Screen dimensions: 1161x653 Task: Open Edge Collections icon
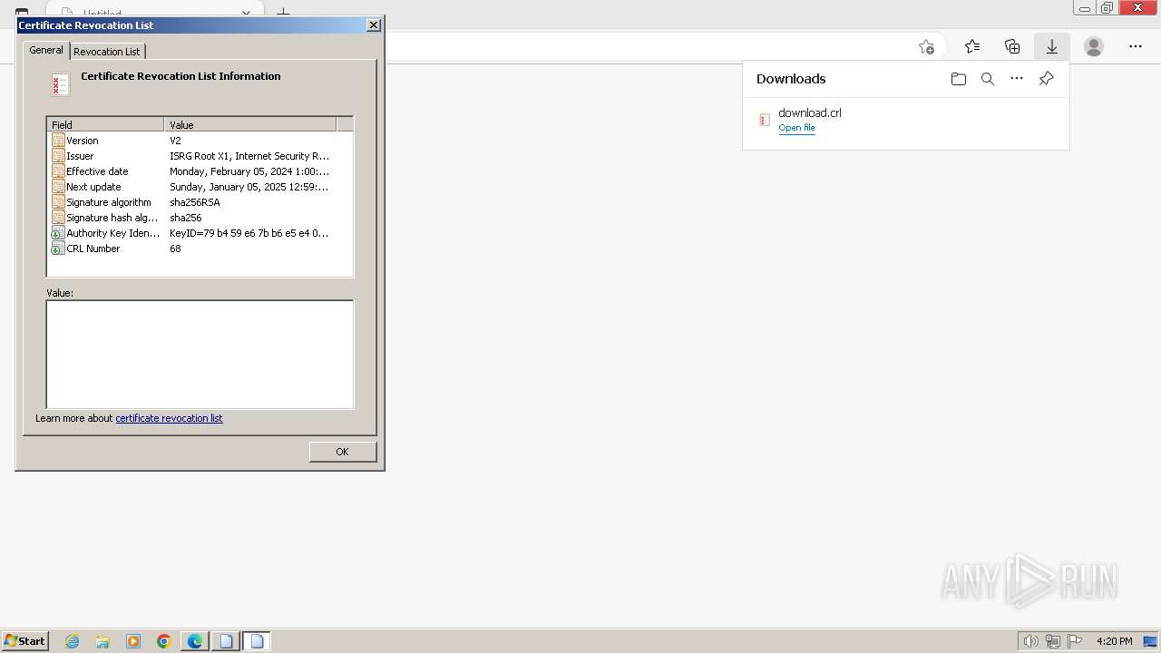click(x=1012, y=46)
